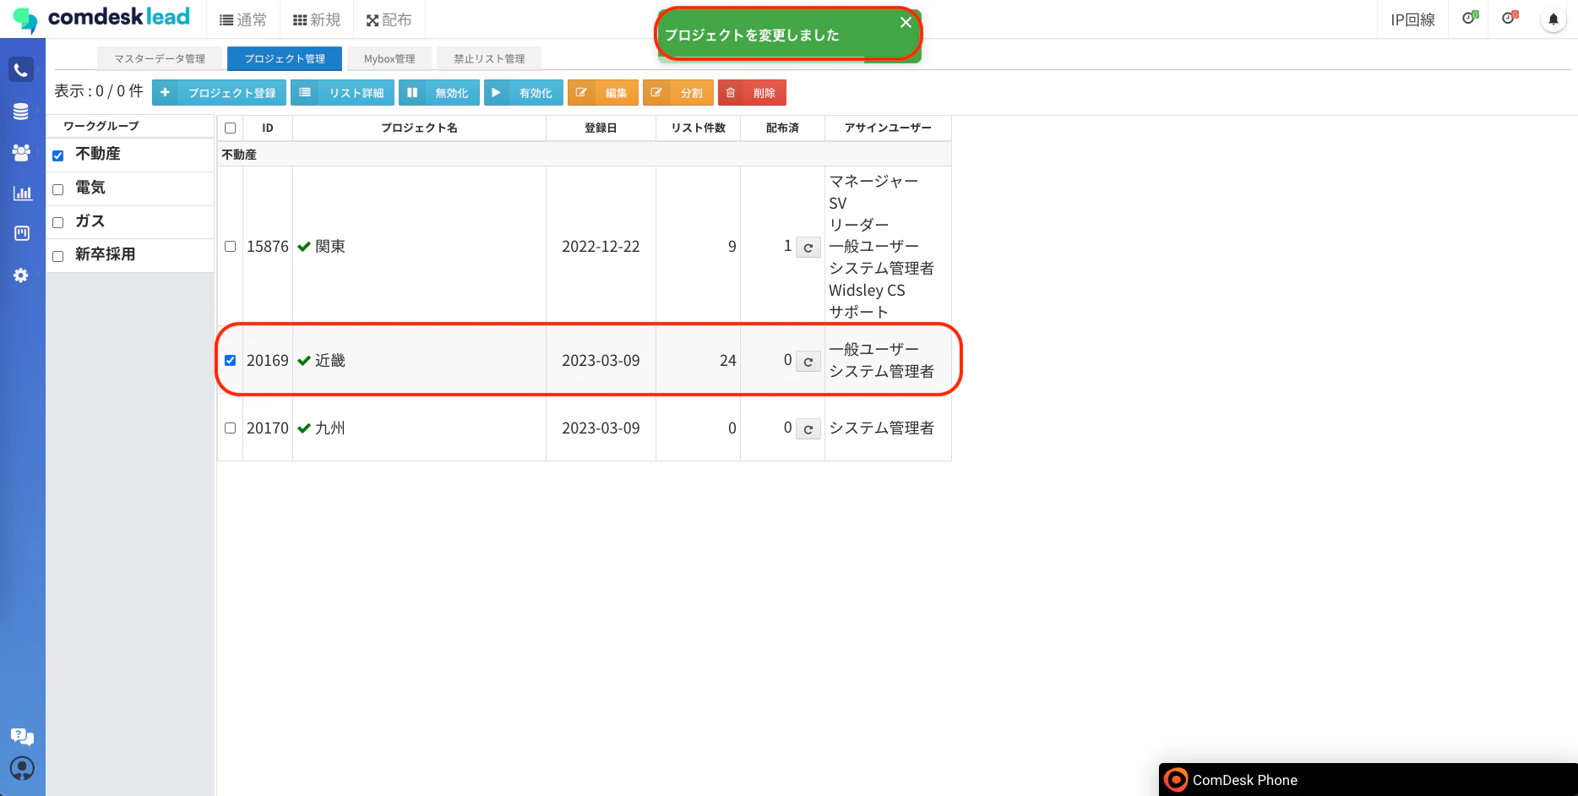
Task: Click the 関東 project name
Action: 330,247
